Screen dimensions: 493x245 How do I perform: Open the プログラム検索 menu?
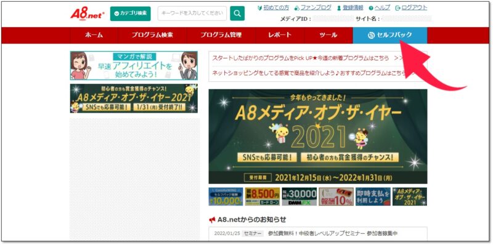click(x=152, y=35)
